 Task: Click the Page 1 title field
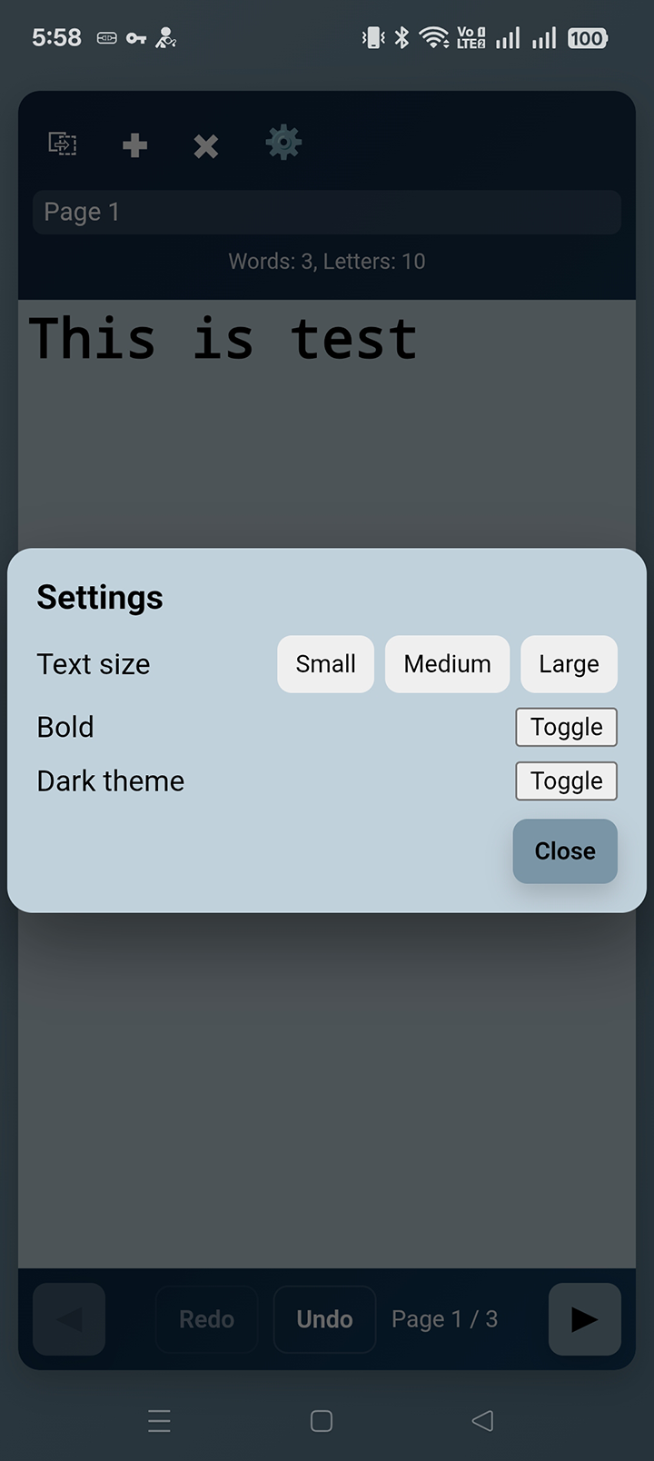point(327,213)
